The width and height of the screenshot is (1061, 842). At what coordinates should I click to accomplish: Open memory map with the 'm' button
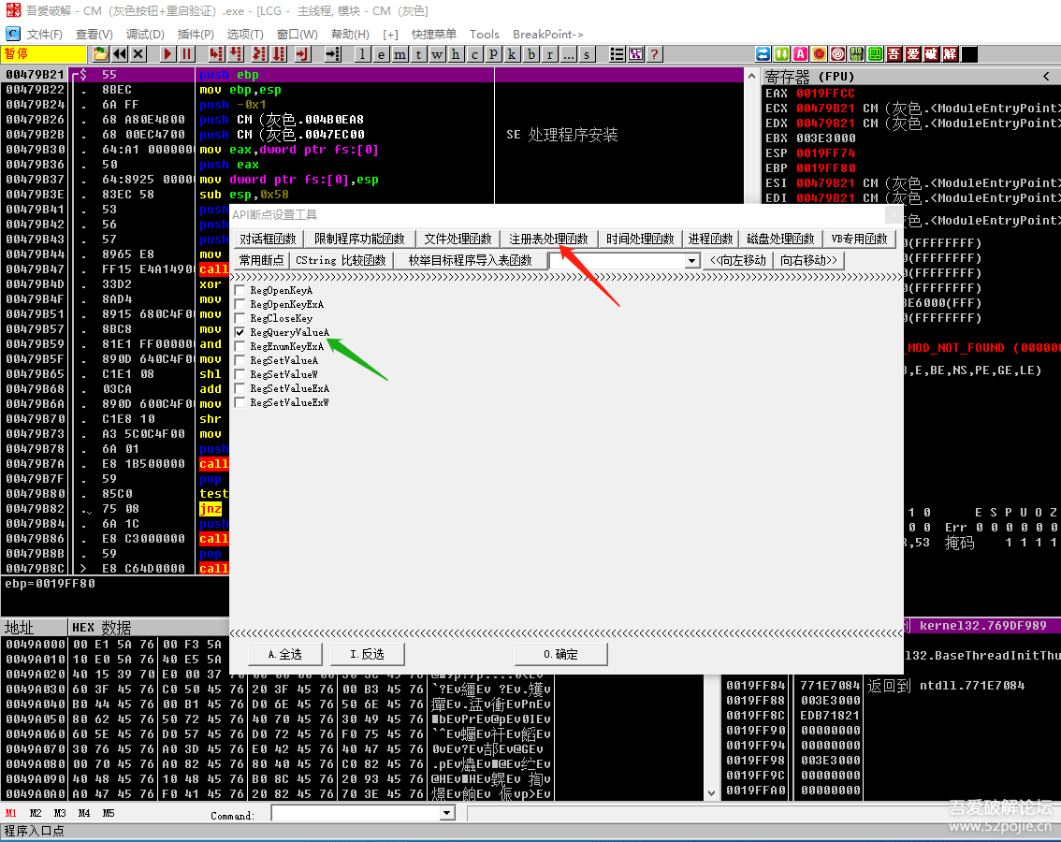[x=400, y=54]
